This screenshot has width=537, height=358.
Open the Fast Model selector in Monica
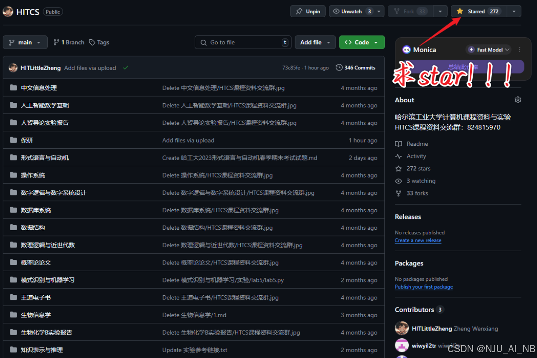[489, 50]
